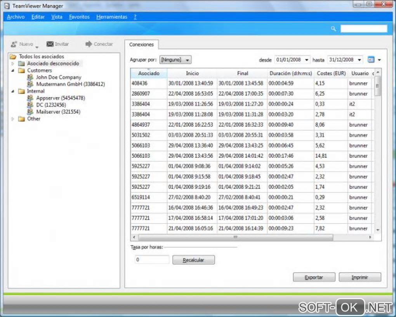Viewport: 396px width, 317px height.
Task: Click the vertical scrollbar thumb in table
Action: (x=377, y=86)
